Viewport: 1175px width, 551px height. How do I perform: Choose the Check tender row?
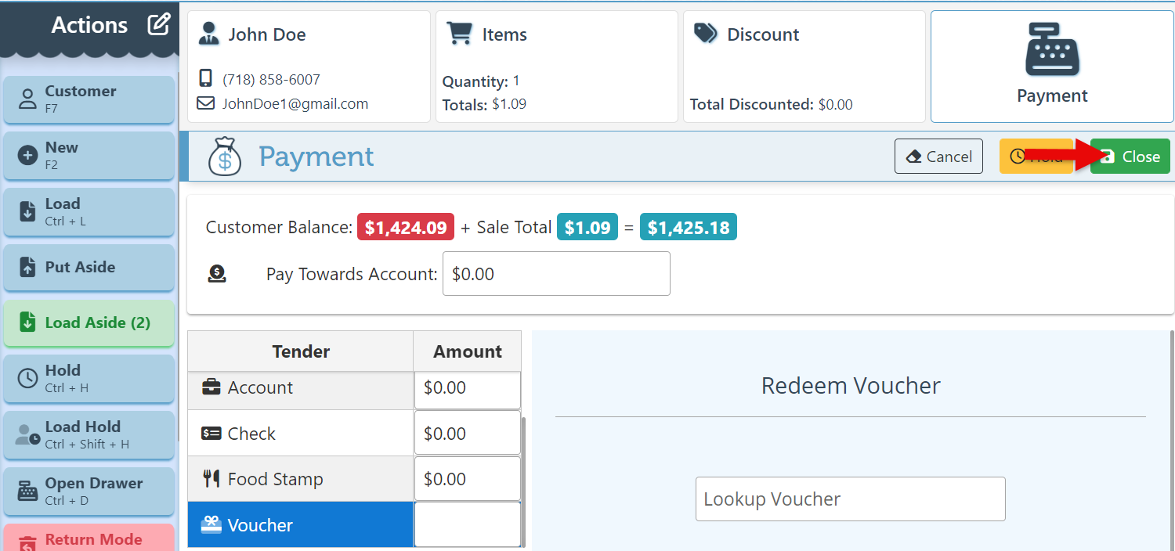[x=300, y=434]
